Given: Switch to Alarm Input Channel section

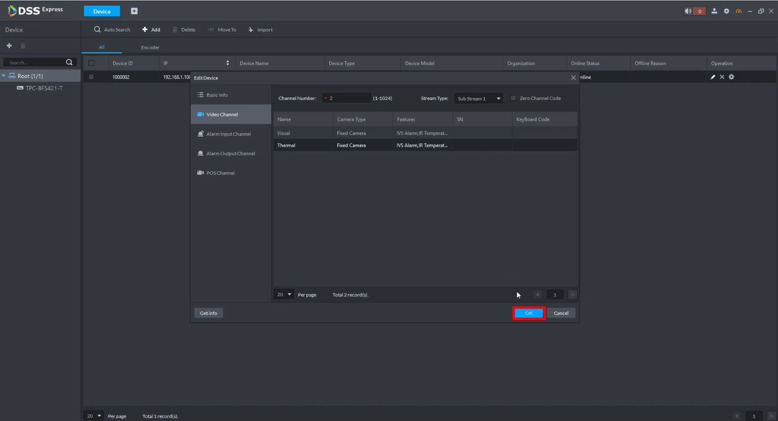Looking at the screenshot, I should [x=228, y=134].
